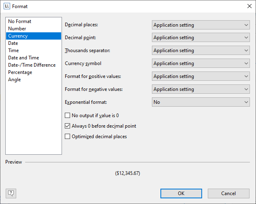The image size is (256, 204).
Task: Open Format for negative values dropdown
Action: point(201,90)
